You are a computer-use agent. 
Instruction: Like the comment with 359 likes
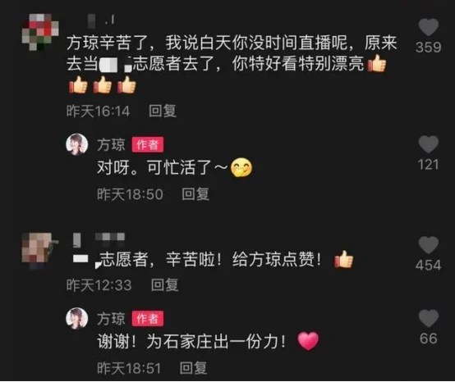[x=428, y=28]
